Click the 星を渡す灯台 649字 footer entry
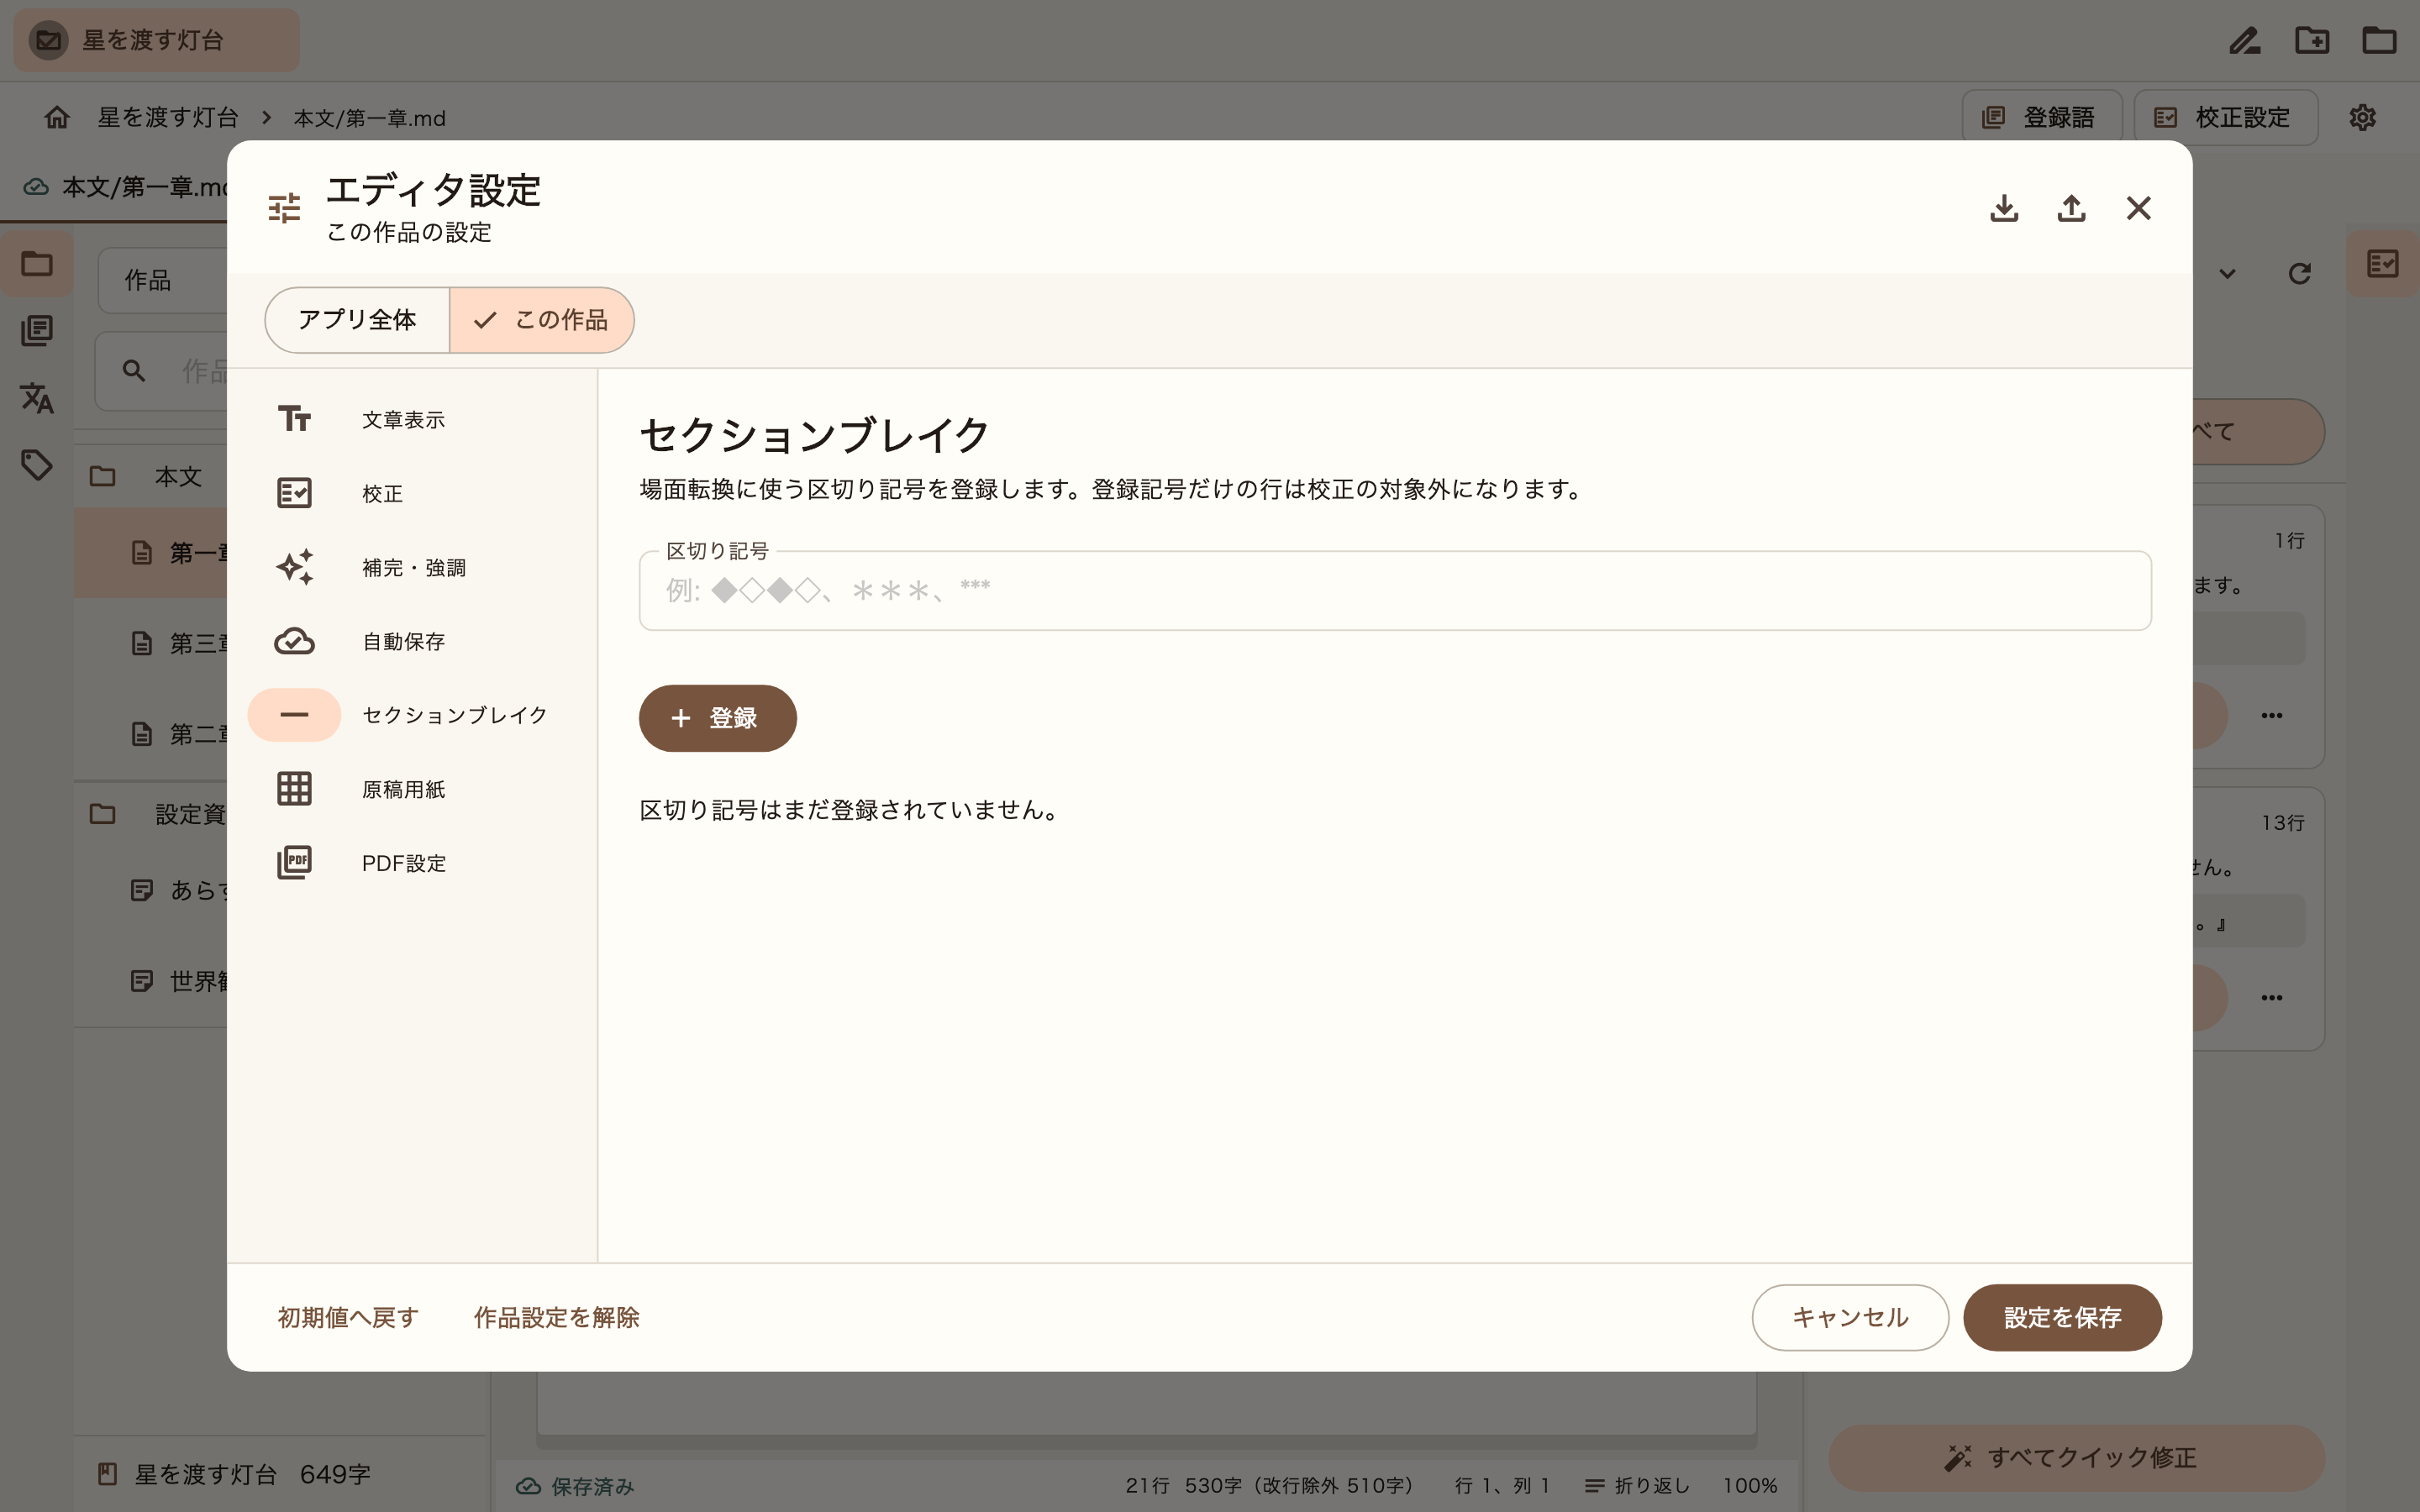The height and width of the screenshot is (1512, 2420). point(234,1474)
